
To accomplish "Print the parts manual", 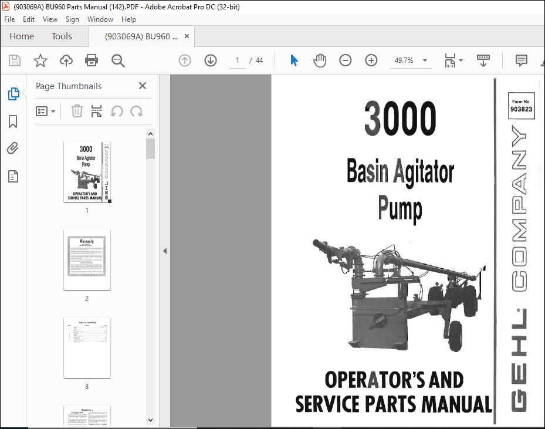I will click(x=92, y=60).
